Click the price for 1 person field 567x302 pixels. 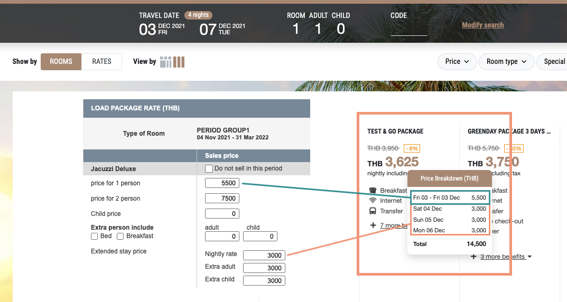point(222,183)
